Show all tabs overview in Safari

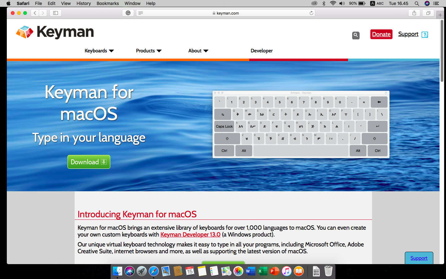[x=428, y=13]
